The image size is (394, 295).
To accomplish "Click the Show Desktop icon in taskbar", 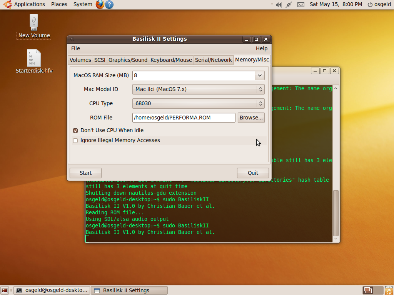I will click(5, 290).
